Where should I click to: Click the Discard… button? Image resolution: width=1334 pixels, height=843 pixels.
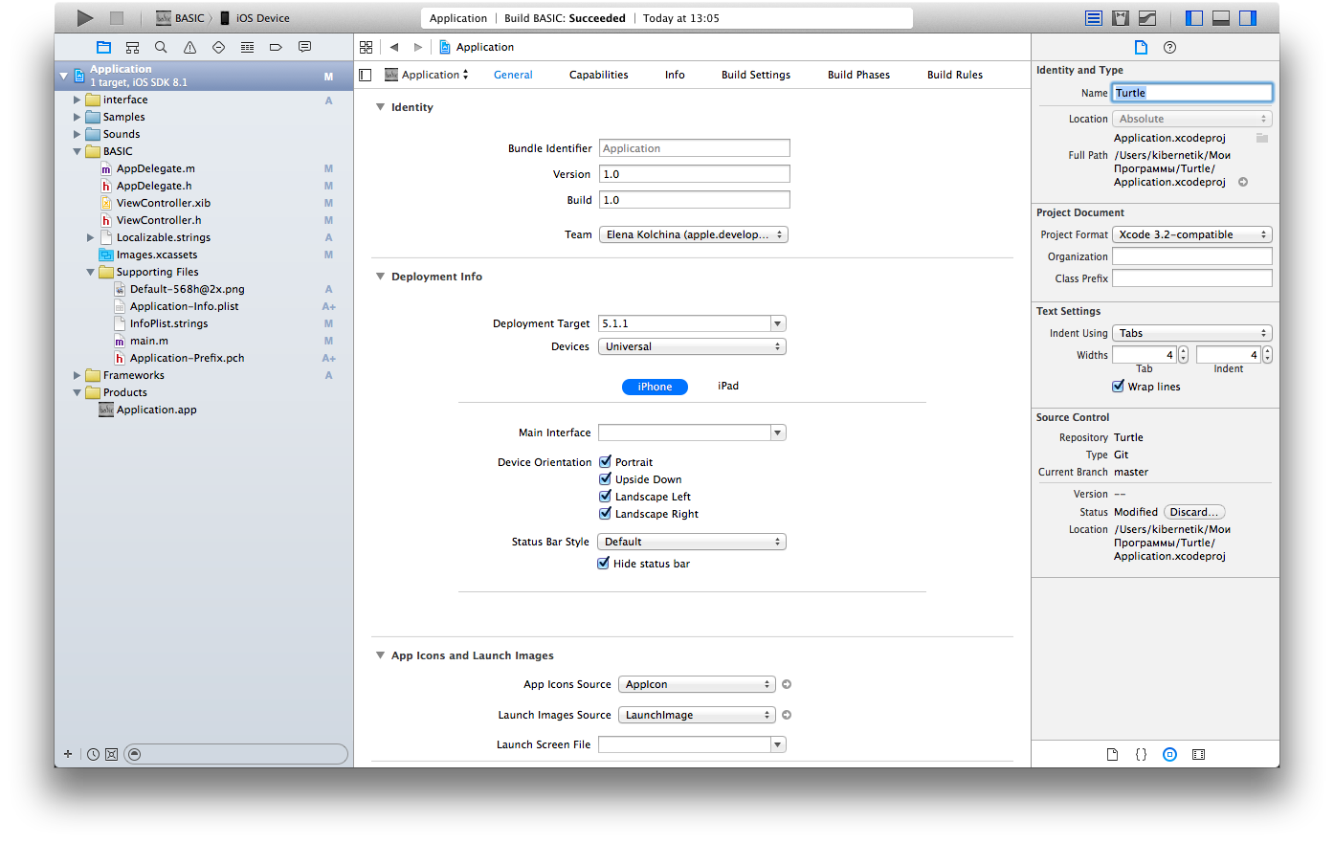(1194, 512)
